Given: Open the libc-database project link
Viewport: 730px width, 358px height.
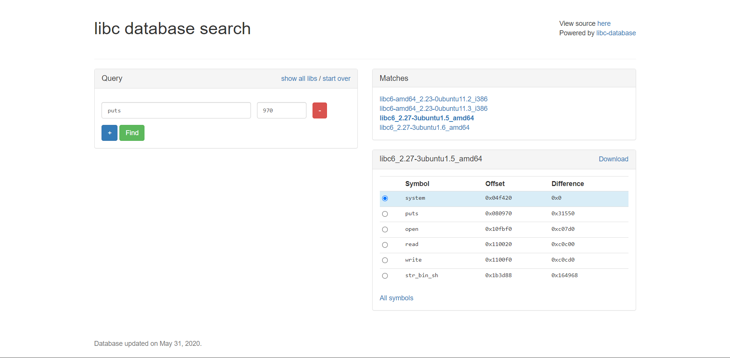Looking at the screenshot, I should click(x=616, y=33).
